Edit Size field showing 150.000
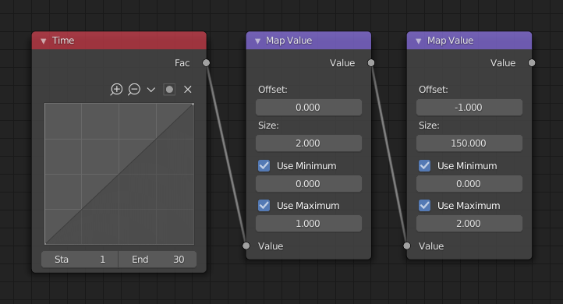 (x=469, y=143)
